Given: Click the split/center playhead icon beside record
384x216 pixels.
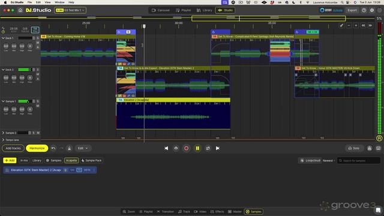Looking at the screenshot, I should (176, 148).
